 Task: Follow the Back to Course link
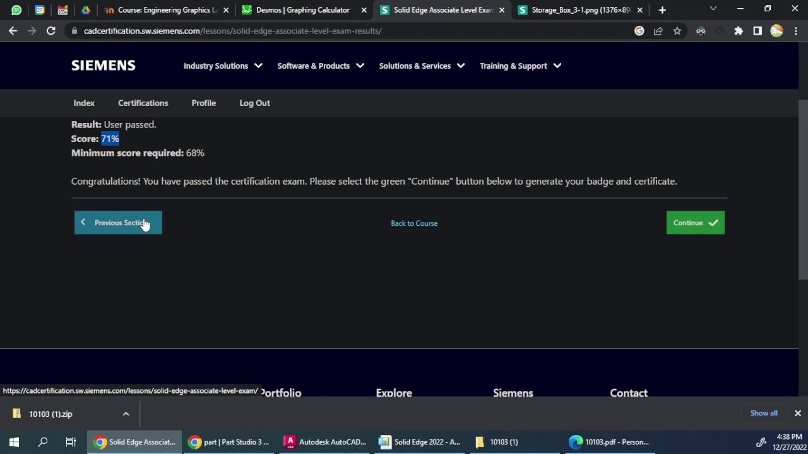414,223
